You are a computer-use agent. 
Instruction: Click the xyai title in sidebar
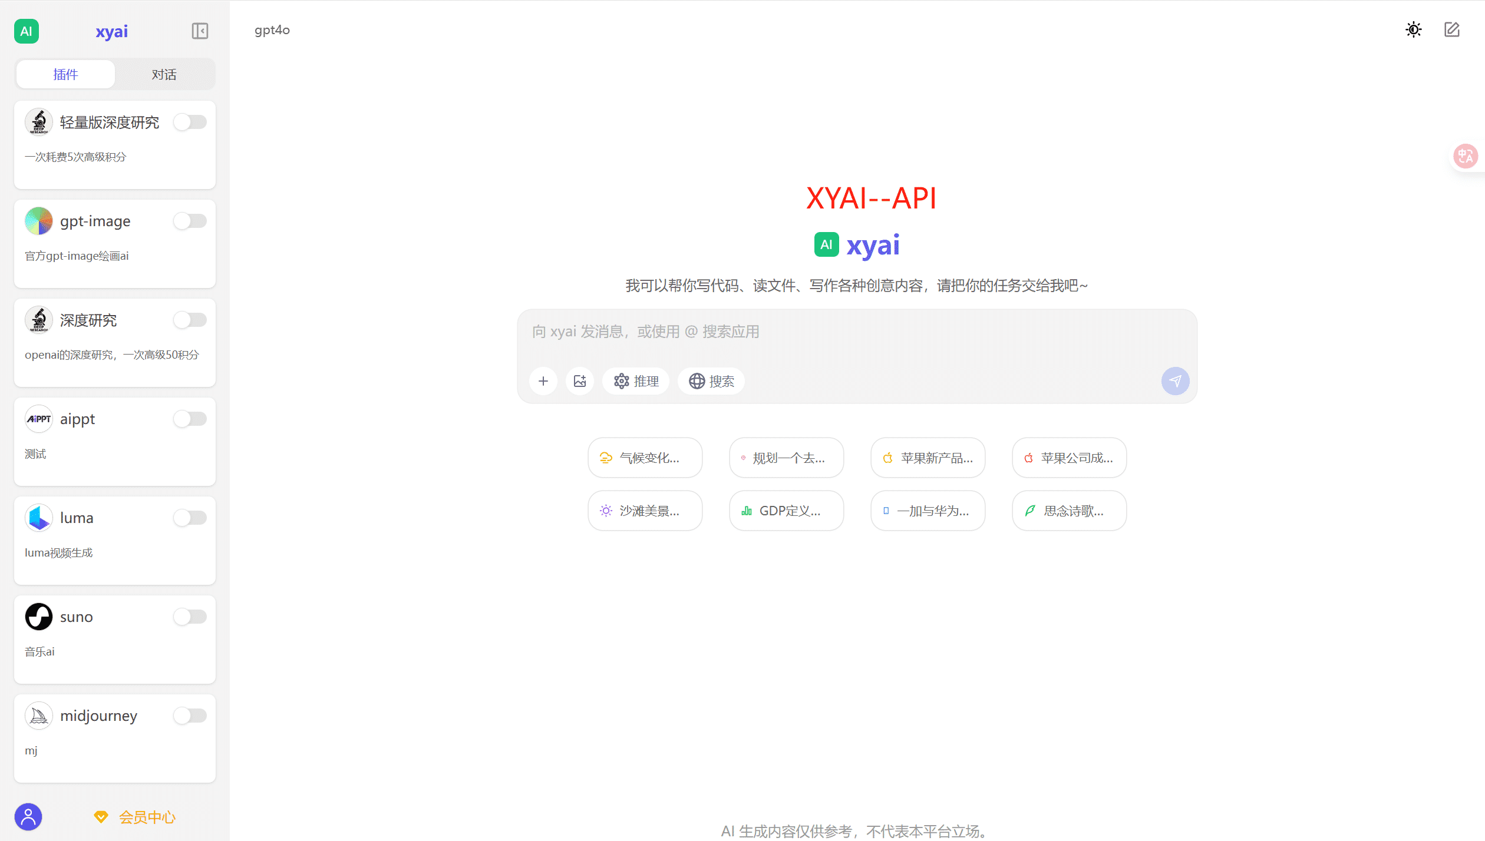[111, 31]
